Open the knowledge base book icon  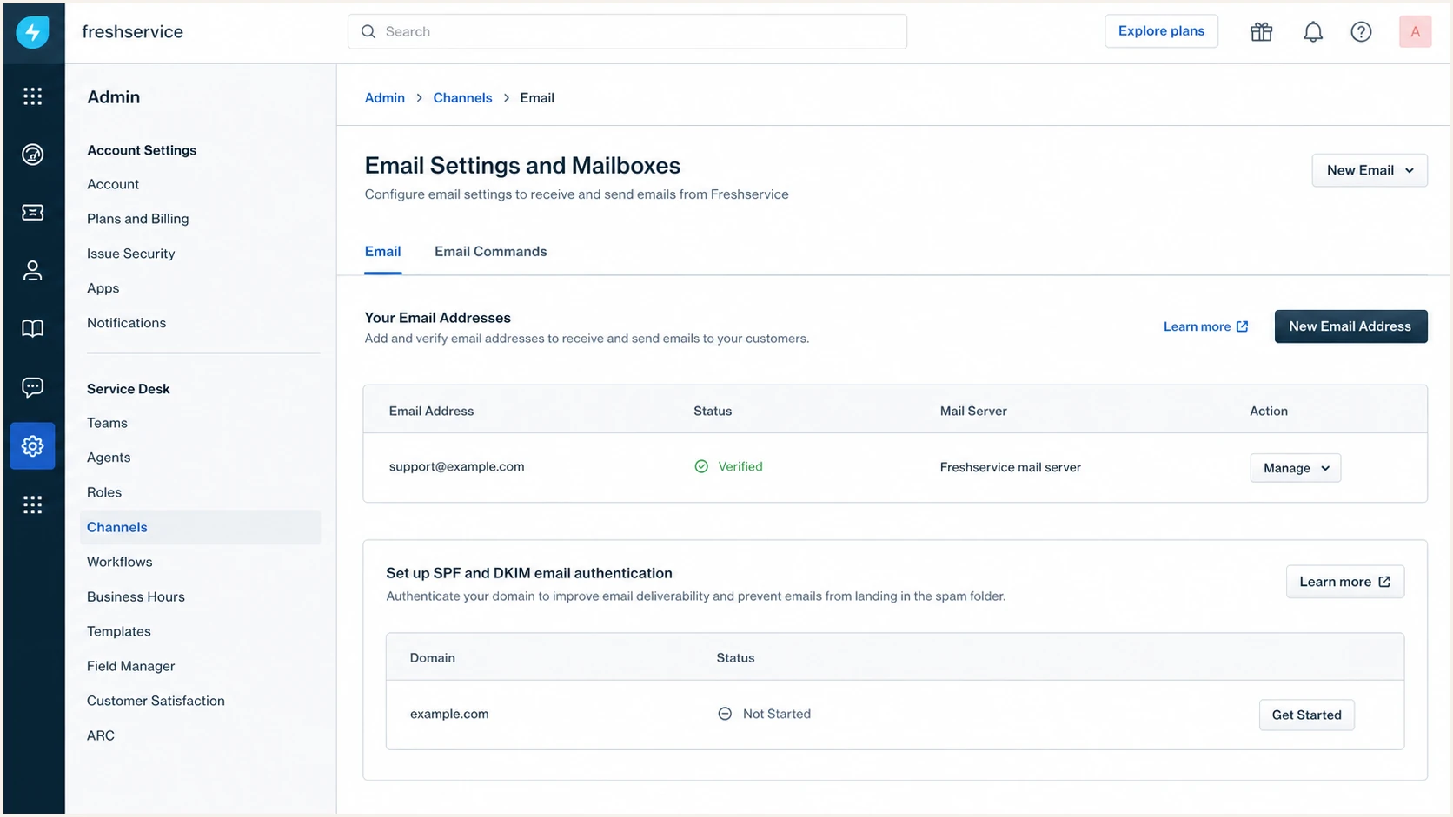(32, 328)
